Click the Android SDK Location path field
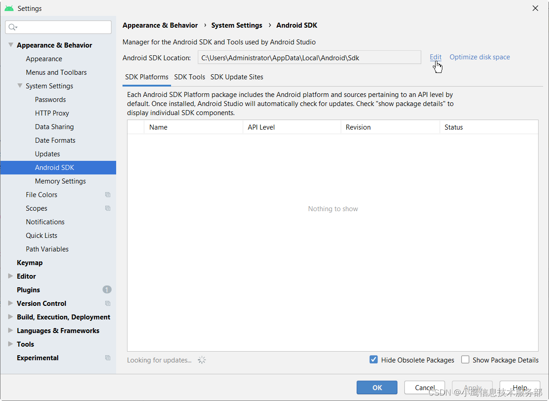This screenshot has width=549, height=401. [x=309, y=58]
